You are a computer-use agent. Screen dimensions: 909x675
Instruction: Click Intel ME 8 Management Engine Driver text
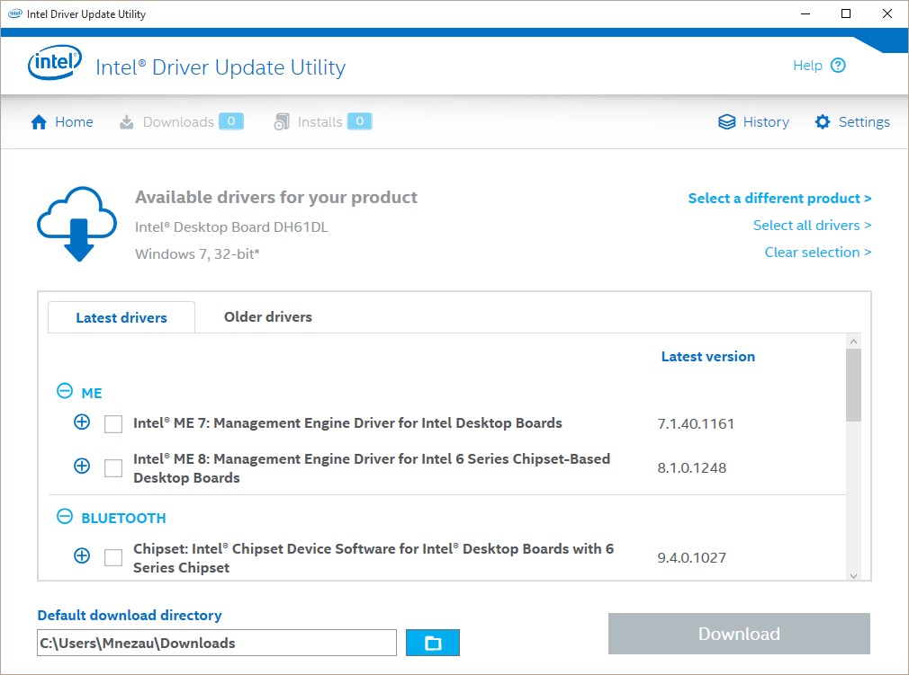(372, 468)
